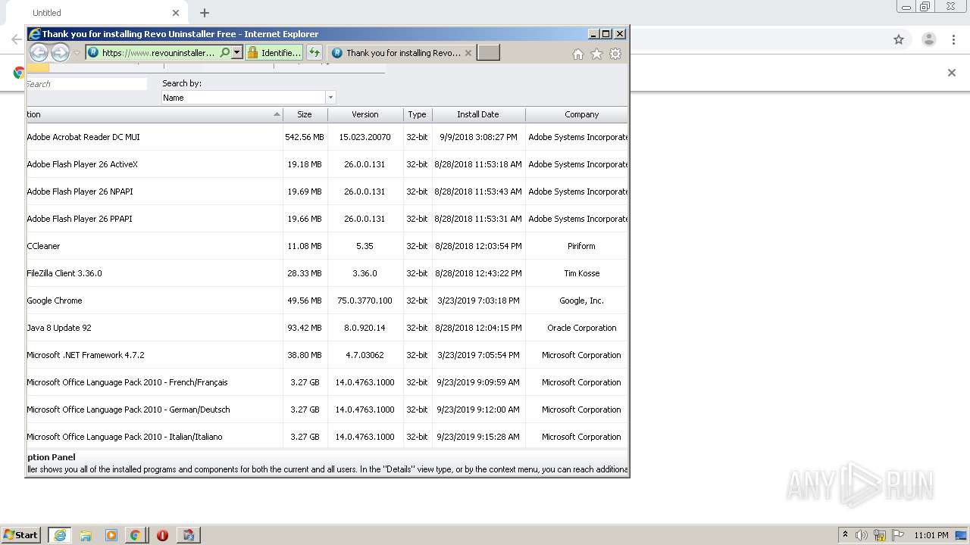This screenshot has height=545, width=970.
Task: Click the security lock Identified badge
Action: tap(274, 52)
